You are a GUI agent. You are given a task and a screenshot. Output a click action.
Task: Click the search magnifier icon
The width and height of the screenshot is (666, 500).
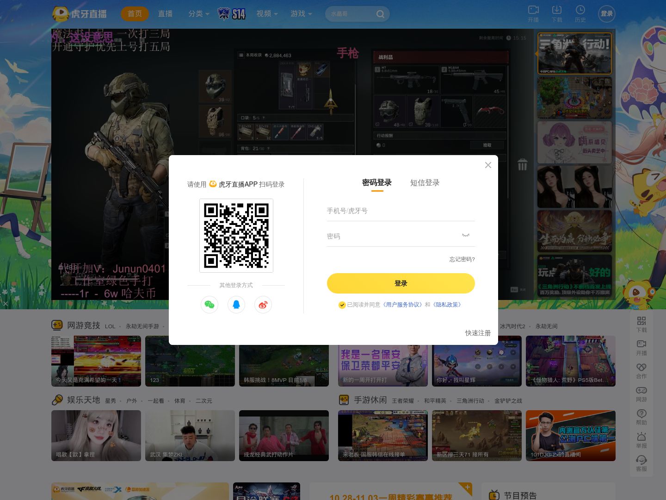coord(380,14)
